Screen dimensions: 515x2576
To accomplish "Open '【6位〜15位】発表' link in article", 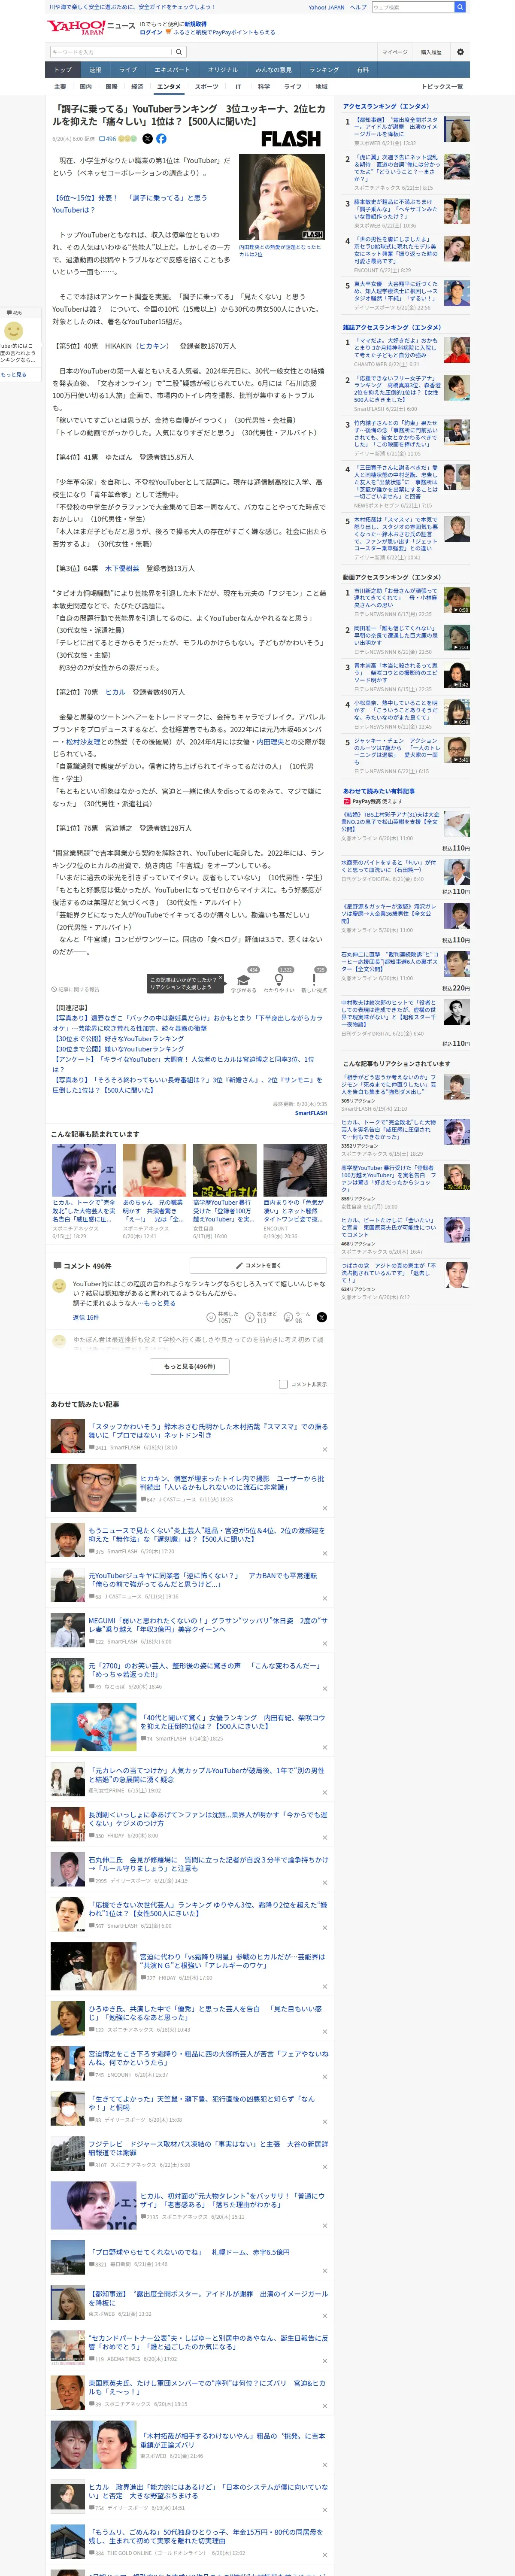I will [x=130, y=204].
